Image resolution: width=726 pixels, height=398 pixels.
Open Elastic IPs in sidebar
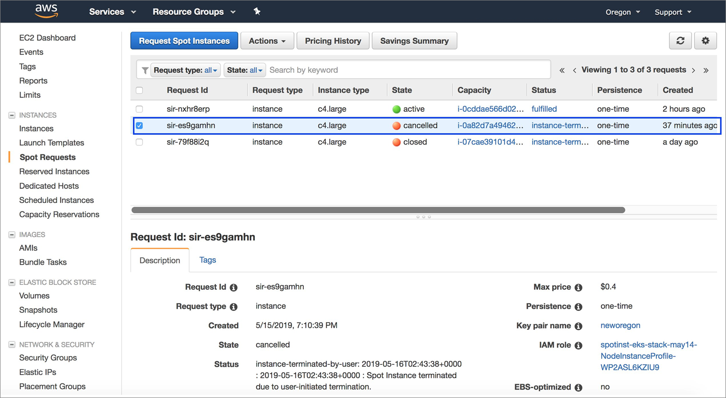point(37,372)
